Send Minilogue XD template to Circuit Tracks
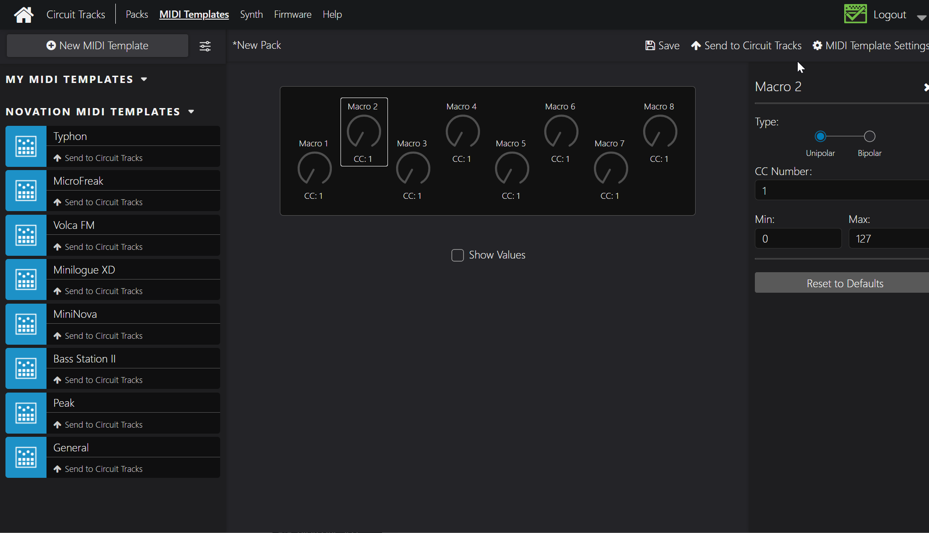The width and height of the screenshot is (929, 533). (98, 291)
